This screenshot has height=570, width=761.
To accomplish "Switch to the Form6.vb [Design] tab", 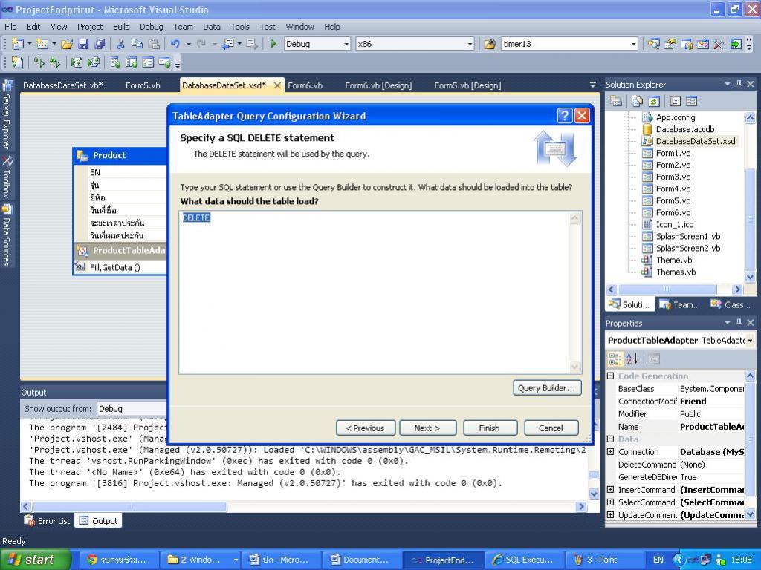I will pos(378,85).
